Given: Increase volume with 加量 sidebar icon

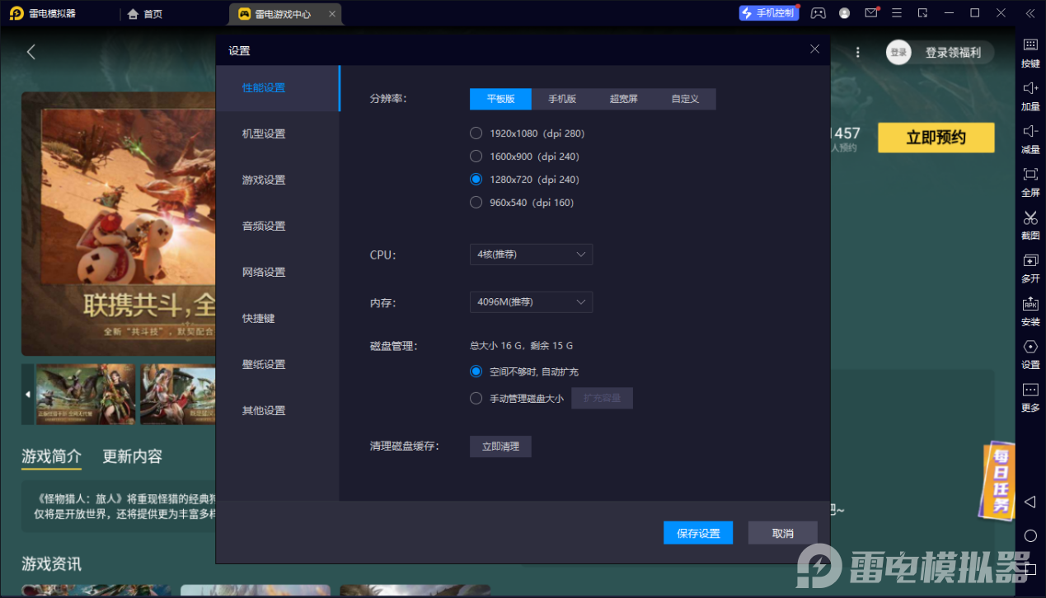Looking at the screenshot, I should (x=1030, y=96).
